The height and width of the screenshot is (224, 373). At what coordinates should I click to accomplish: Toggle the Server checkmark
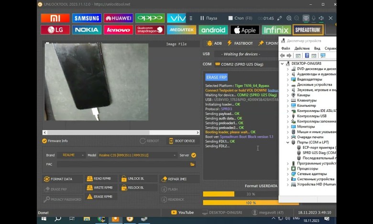[x=194, y=155]
